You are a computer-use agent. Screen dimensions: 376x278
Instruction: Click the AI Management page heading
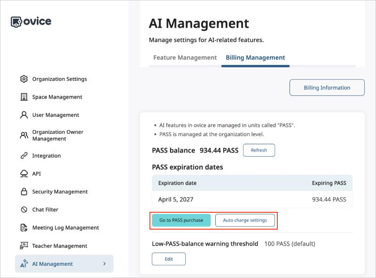199,23
